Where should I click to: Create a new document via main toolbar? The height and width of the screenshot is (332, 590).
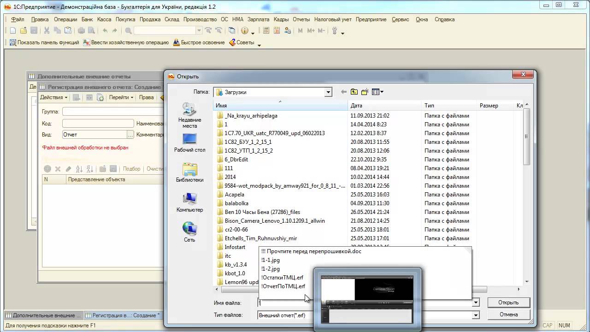[x=13, y=30]
